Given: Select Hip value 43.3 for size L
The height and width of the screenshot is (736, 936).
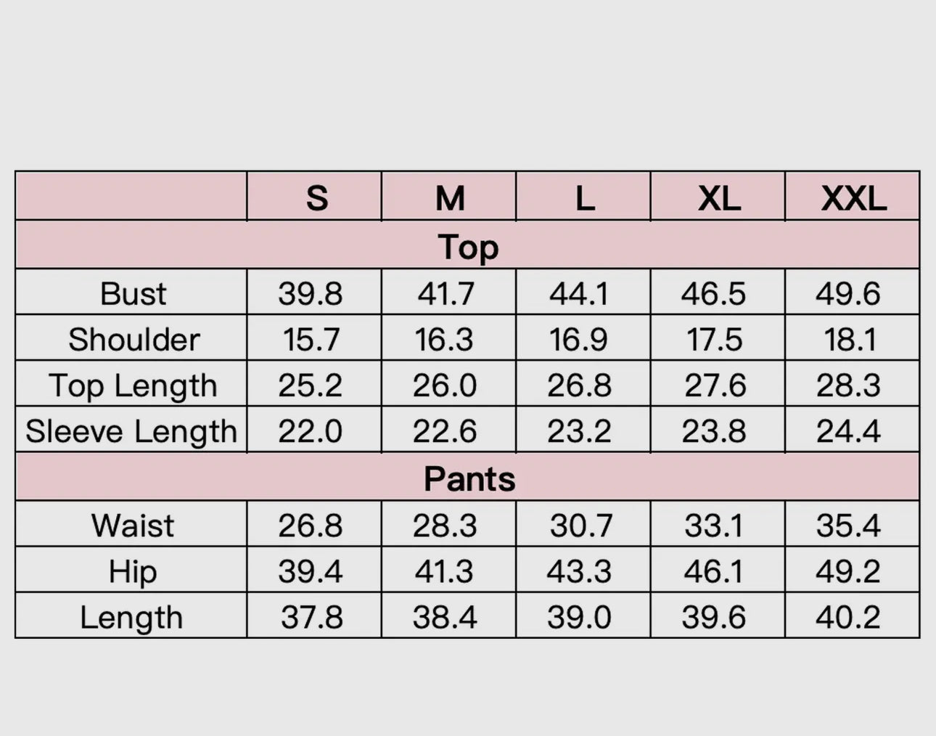Looking at the screenshot, I should 579,571.
